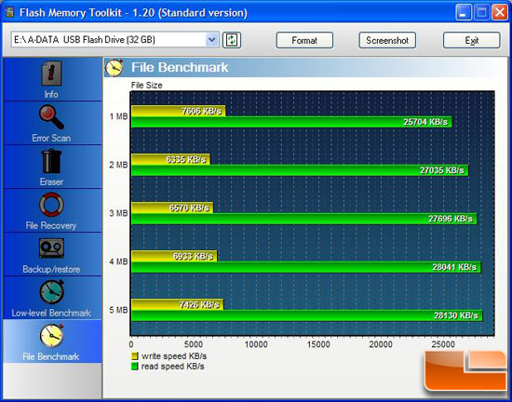Screen dimensions: 512x402
Task: Select the Error Scan magnifier icon
Action: coord(51,117)
